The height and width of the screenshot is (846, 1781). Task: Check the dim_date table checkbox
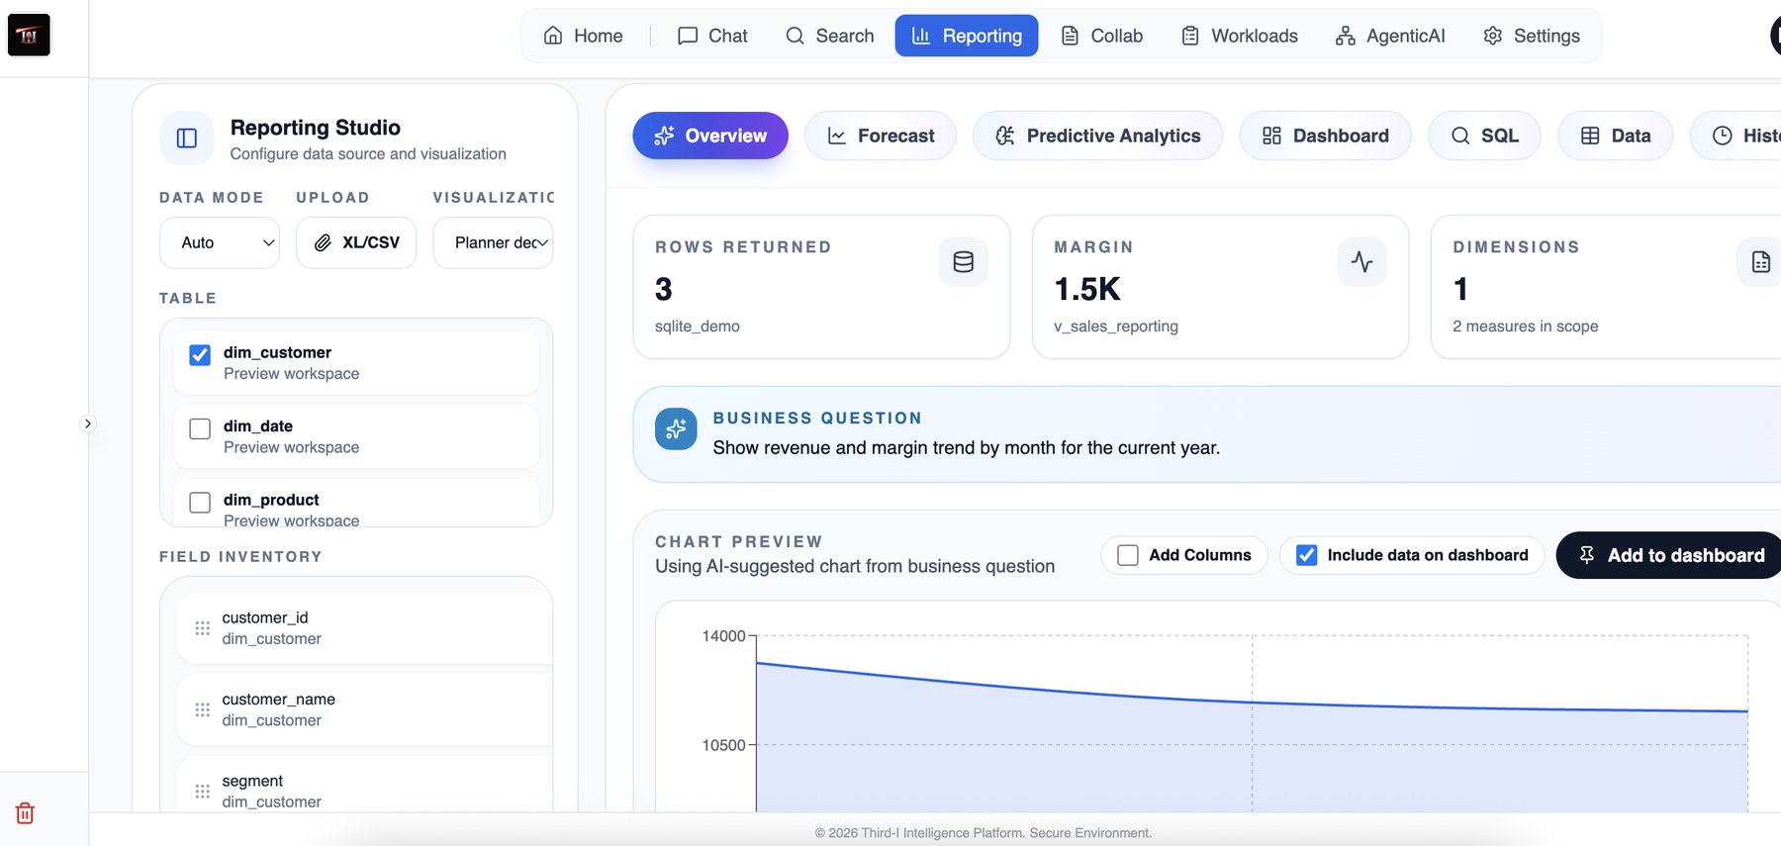pos(200,428)
